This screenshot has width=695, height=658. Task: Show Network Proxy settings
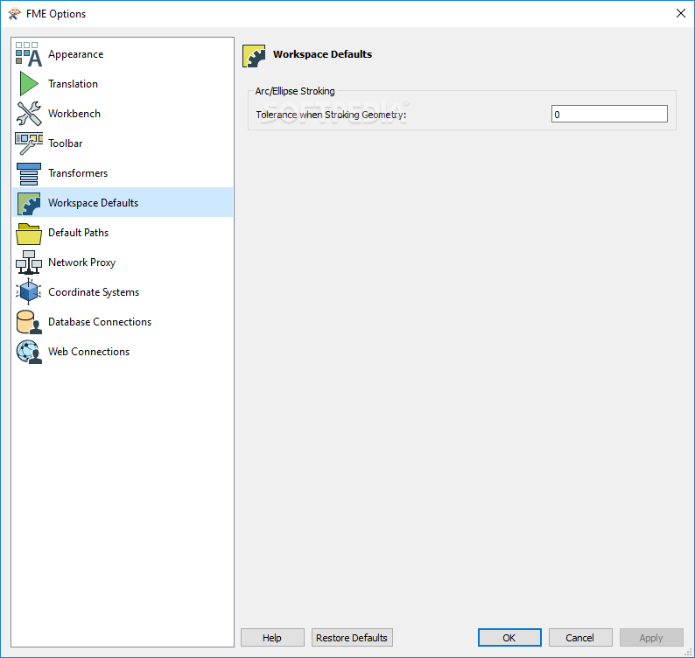pyautogui.click(x=123, y=262)
